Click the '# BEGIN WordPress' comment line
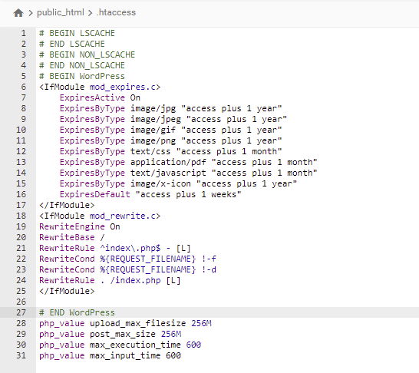This screenshot has height=373, width=419. pos(82,76)
